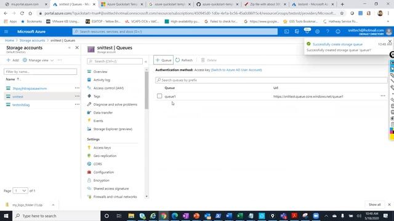394x221 pixels.
Task: Refresh the queues list
Action: coord(184,60)
